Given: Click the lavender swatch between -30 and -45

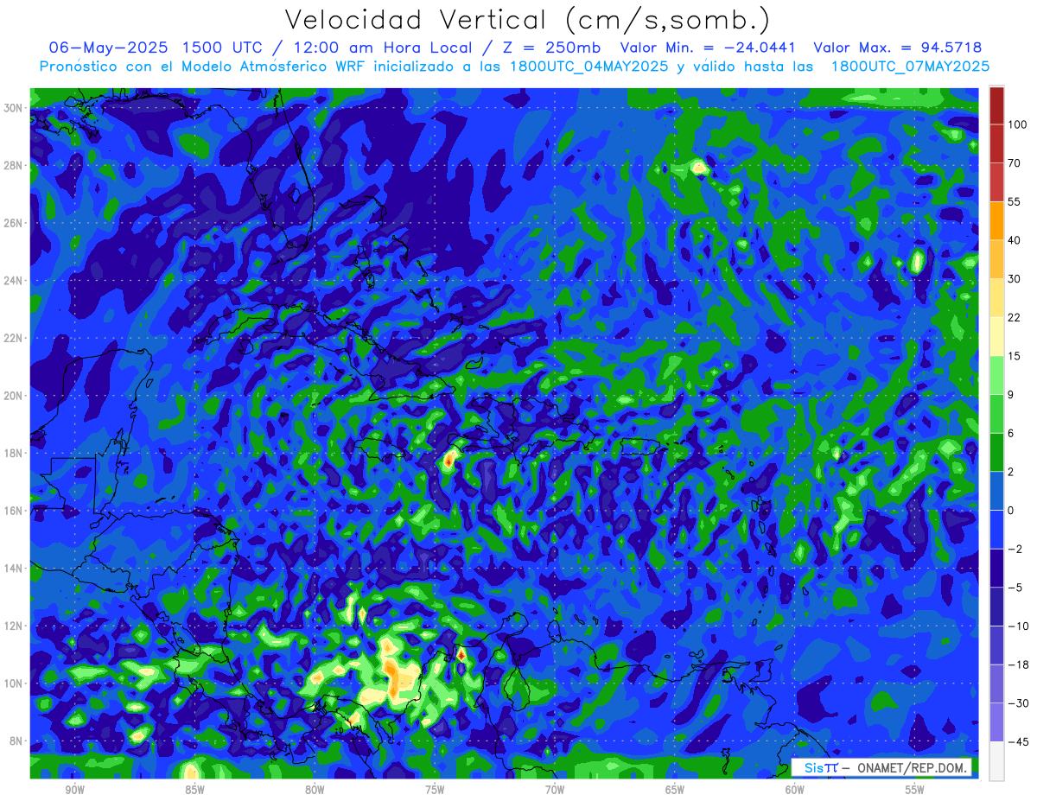Looking at the screenshot, I should point(996,722).
